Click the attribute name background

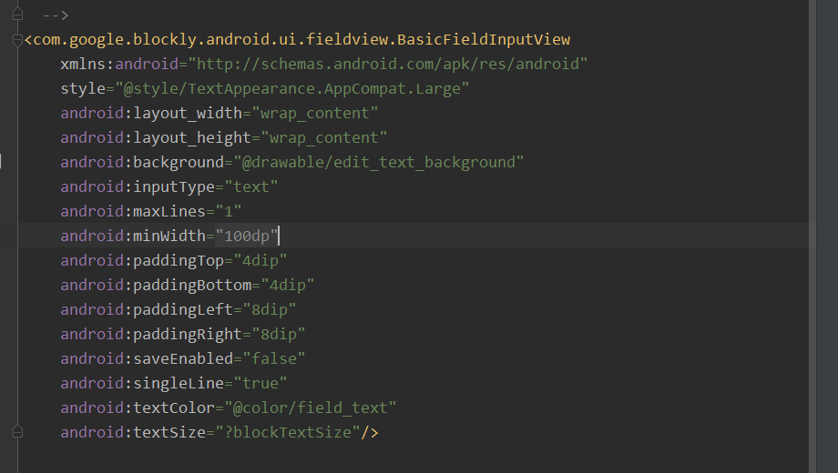pos(179,162)
